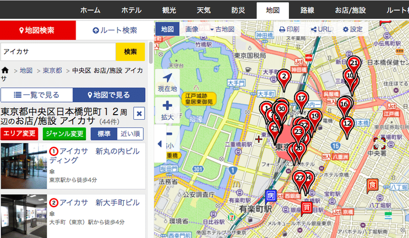Close the search results with X button
This screenshot has width=409, height=238.
[139, 114]
